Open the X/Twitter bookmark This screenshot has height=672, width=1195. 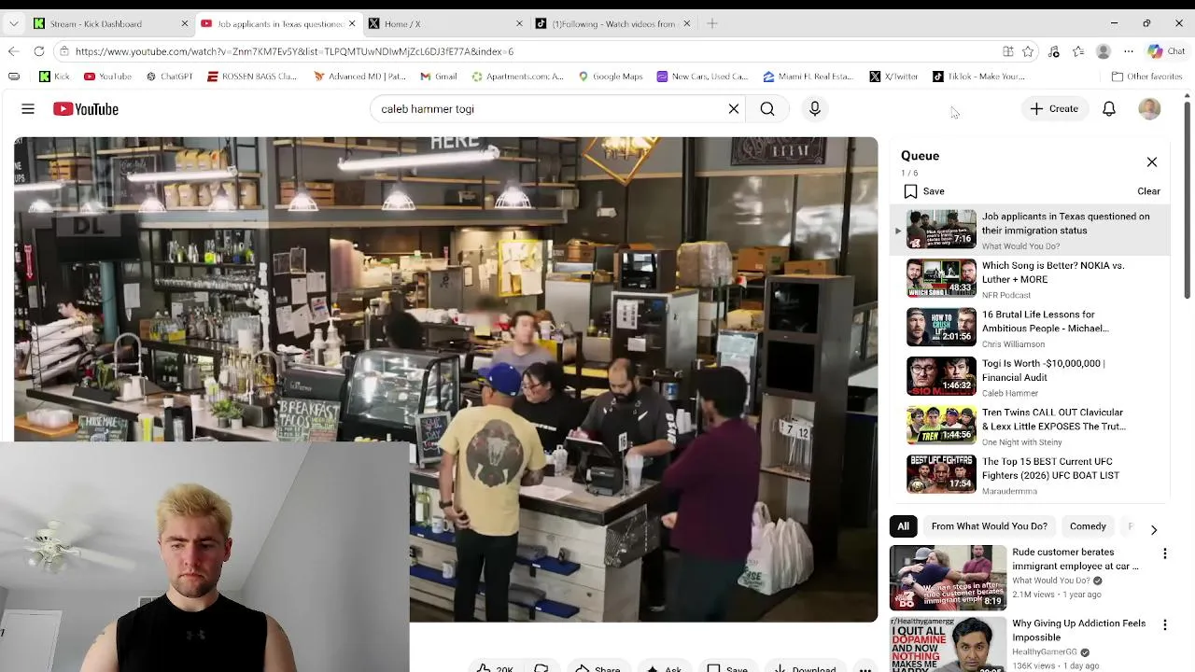coord(893,77)
